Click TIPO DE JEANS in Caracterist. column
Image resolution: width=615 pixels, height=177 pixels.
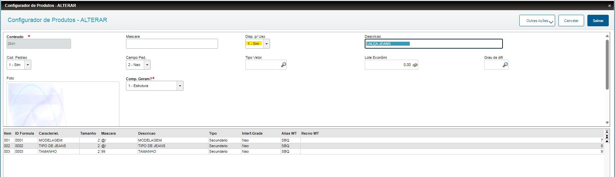(x=59, y=146)
